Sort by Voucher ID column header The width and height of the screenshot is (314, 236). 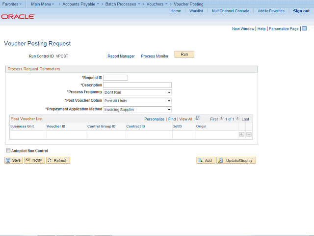pyautogui.click(x=56, y=126)
